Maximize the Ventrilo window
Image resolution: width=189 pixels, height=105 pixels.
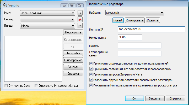pyautogui.click(x=72, y=5)
